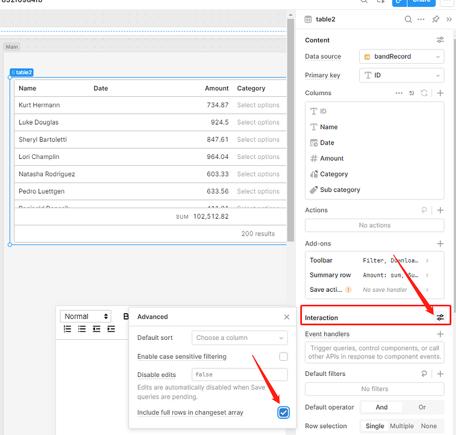Open Category select options for Lori Champlin
The height and width of the screenshot is (435, 456).
click(x=258, y=157)
